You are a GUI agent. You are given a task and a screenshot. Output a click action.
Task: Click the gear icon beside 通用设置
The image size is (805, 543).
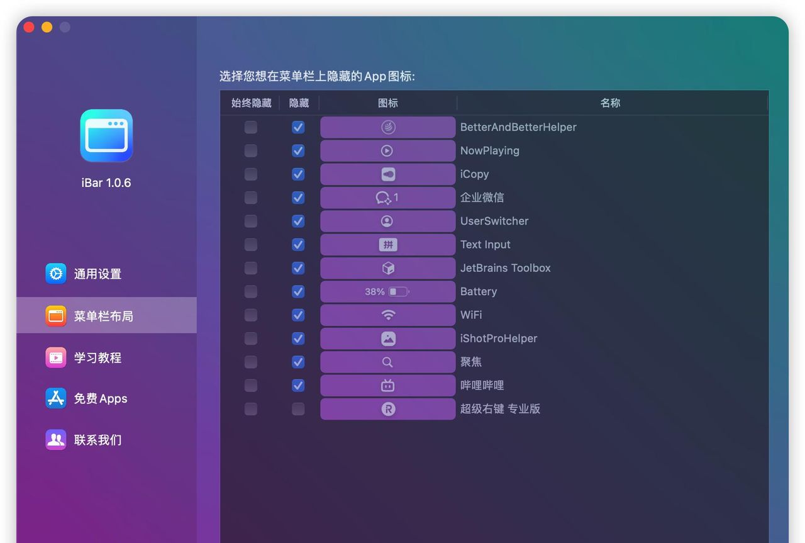(56, 274)
